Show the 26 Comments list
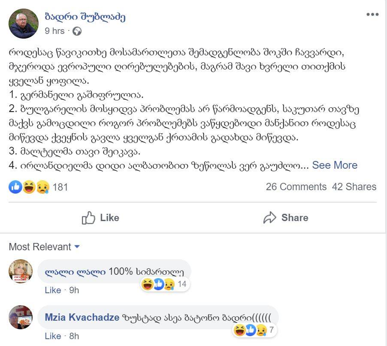This screenshot has width=387, height=346. (296, 187)
